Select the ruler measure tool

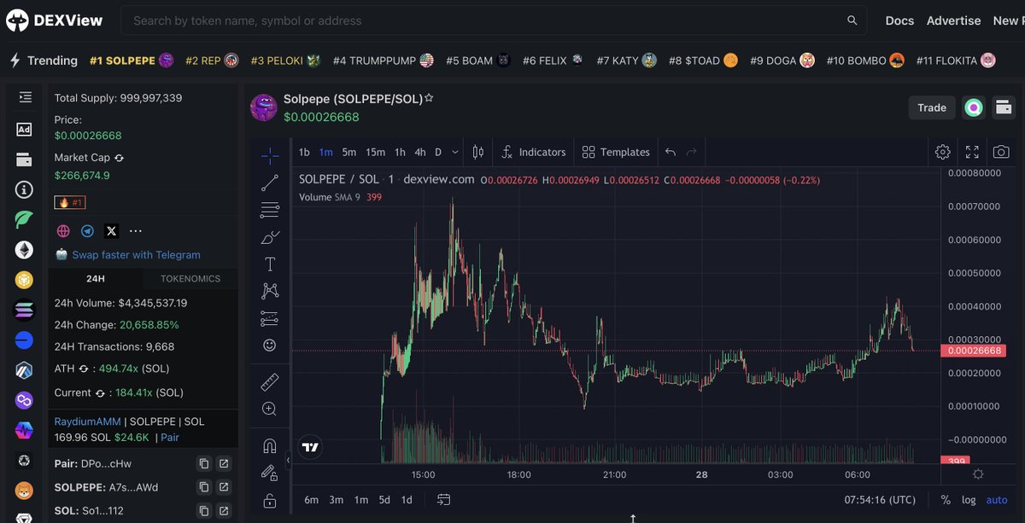(270, 381)
